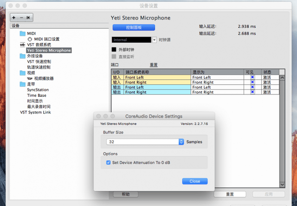Click input Front Right display name cell
Image resolution: width=297 pixels, height=206 pixels.
218,82
